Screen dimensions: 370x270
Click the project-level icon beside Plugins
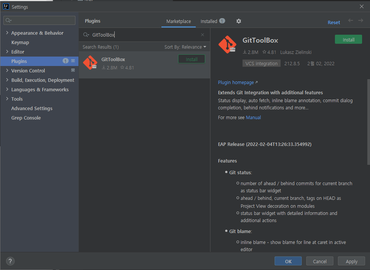73,61
